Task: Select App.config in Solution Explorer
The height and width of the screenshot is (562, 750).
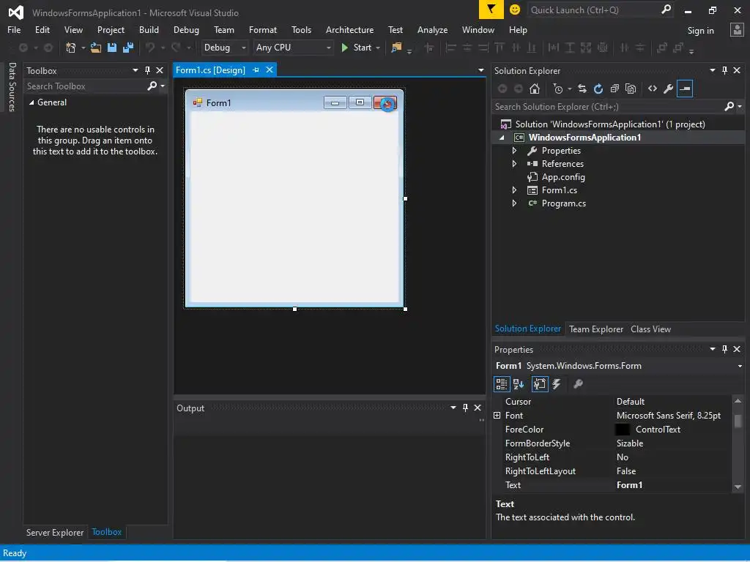Action: coord(563,177)
